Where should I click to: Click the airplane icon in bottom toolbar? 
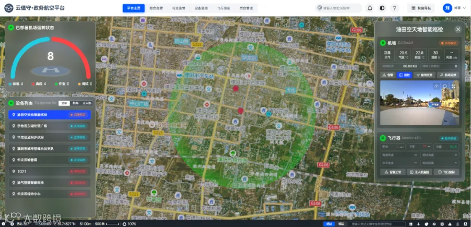(419, 224)
